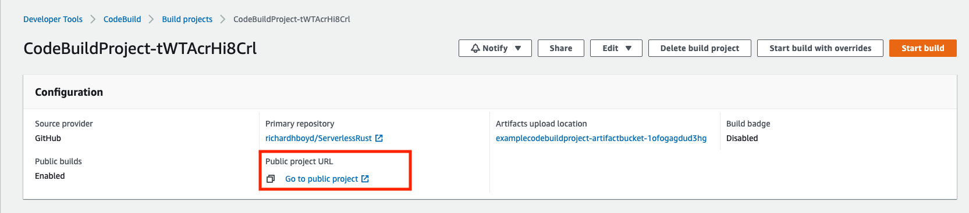Image resolution: width=969 pixels, height=213 pixels.
Task: Click the Configuration section header
Action: [69, 92]
